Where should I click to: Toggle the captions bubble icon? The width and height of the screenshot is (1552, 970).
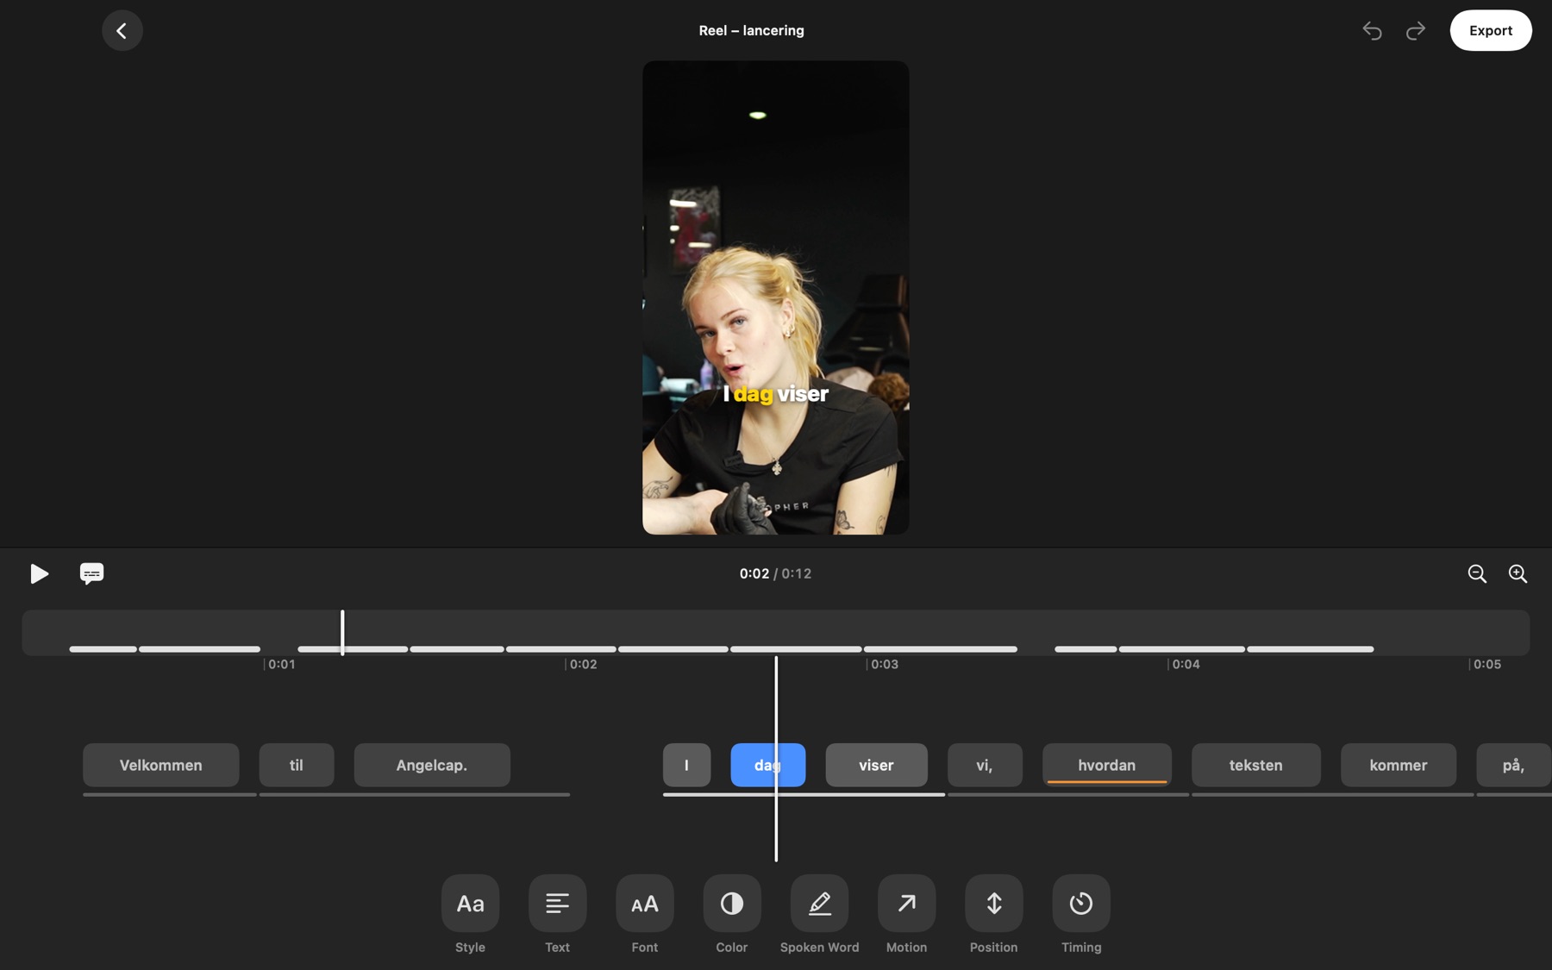click(91, 573)
